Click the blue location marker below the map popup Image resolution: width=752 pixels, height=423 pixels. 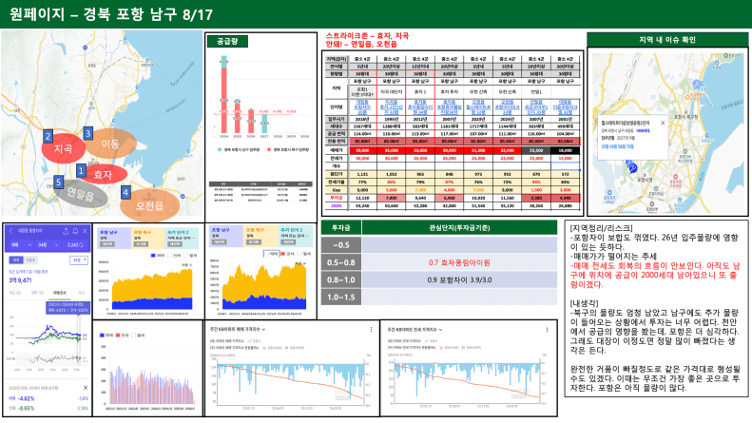[632, 168]
